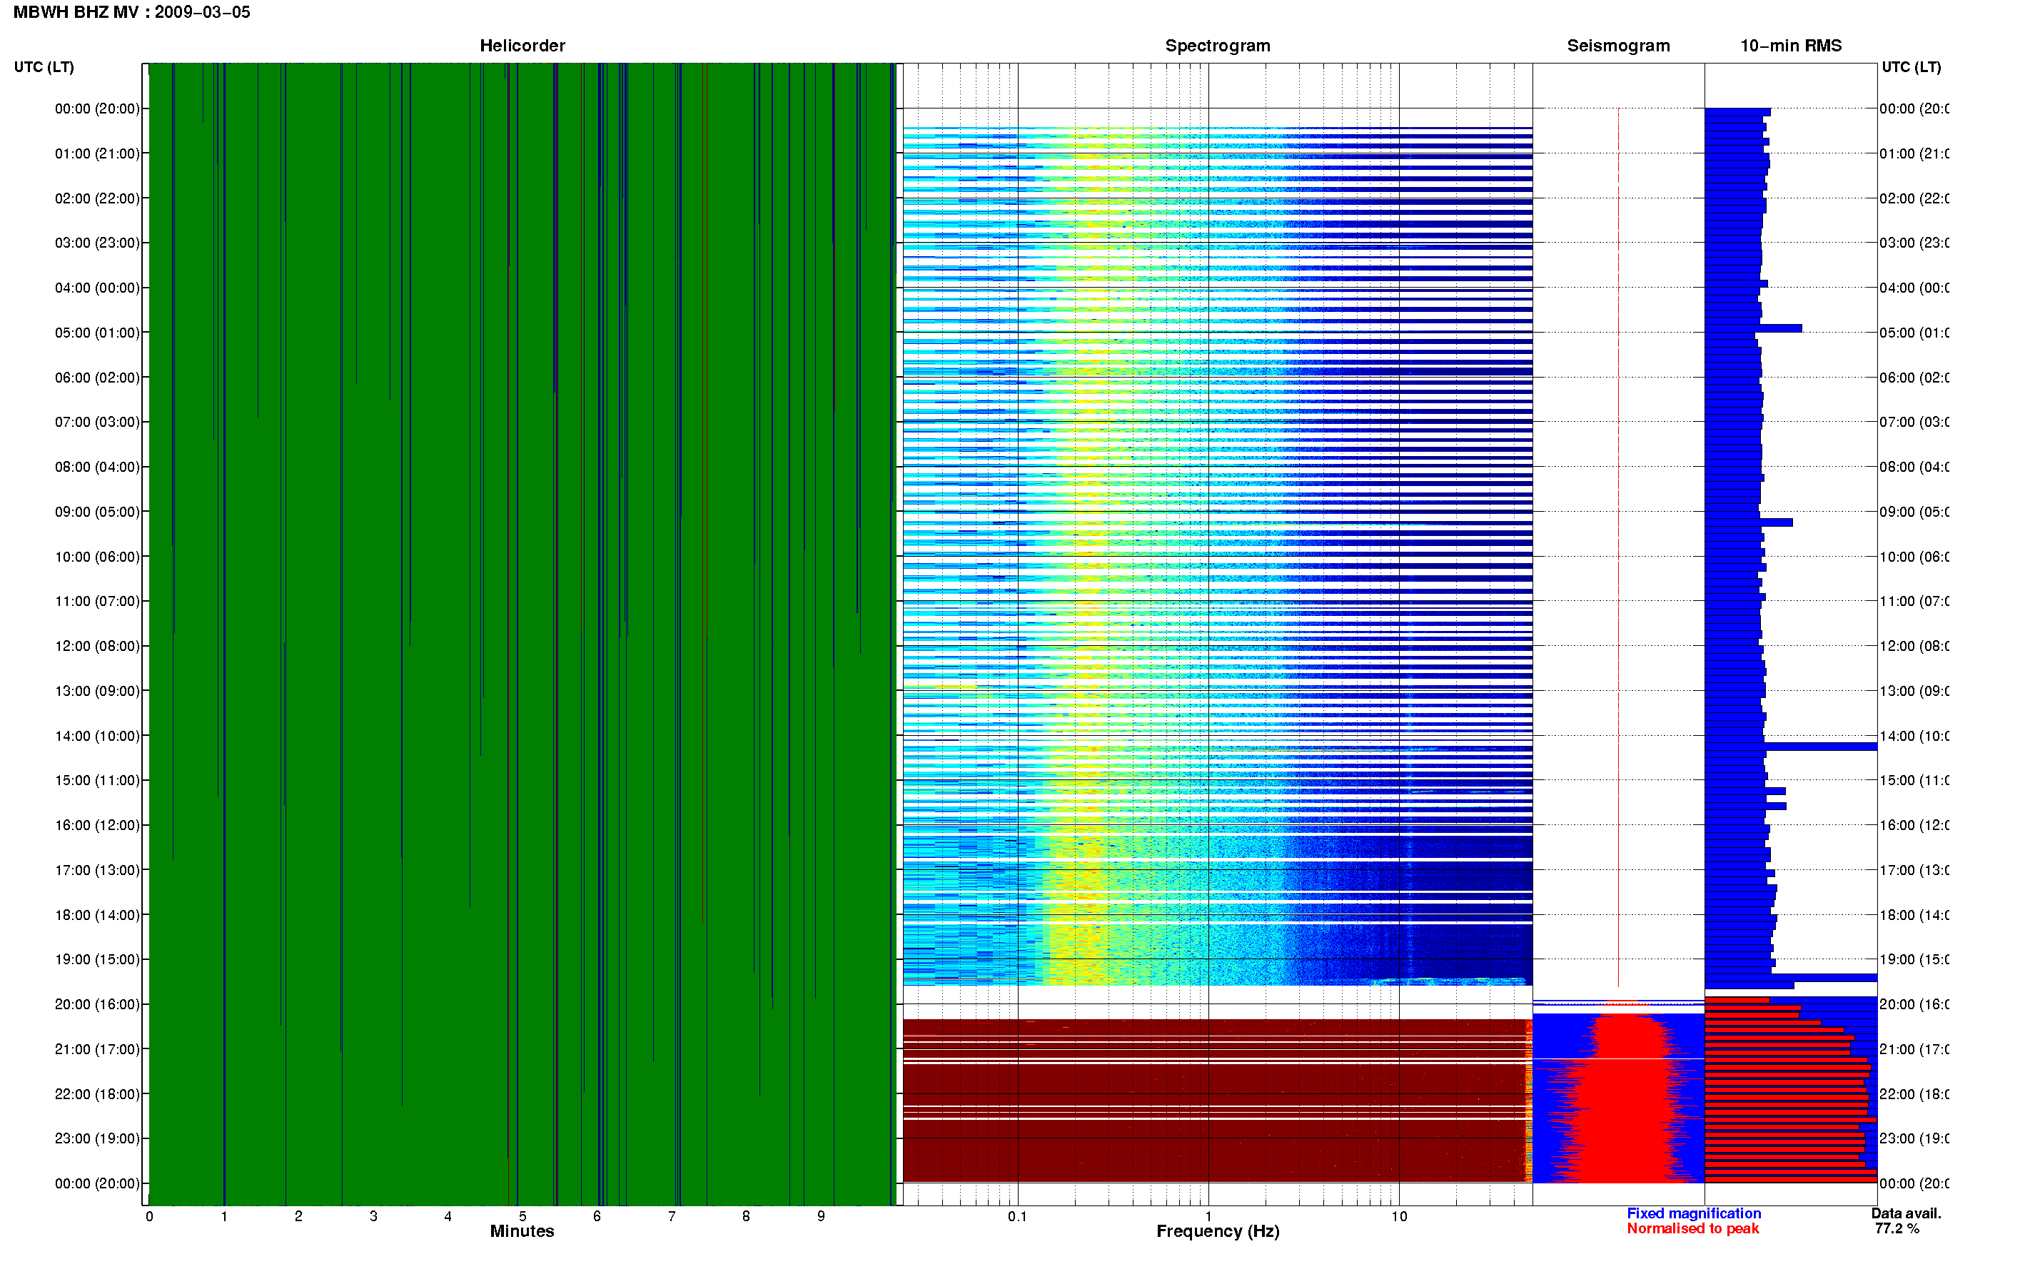Click the time label '01:00 (21:00)'
This screenshot has height=1269, width=2030.
[x=97, y=153]
